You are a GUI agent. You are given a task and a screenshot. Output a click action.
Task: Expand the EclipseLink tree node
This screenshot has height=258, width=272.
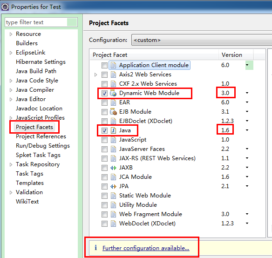(x=11, y=53)
